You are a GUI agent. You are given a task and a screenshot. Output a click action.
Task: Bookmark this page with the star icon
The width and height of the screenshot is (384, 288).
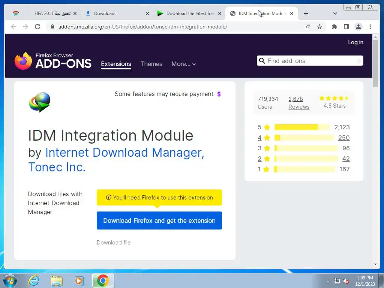click(319, 27)
